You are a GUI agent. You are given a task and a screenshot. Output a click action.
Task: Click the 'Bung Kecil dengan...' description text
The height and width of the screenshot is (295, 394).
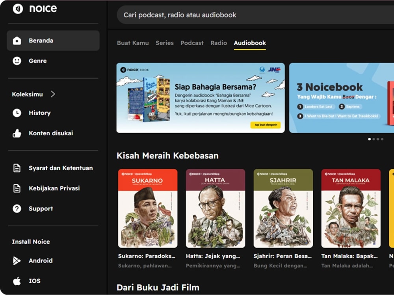coord(281,265)
